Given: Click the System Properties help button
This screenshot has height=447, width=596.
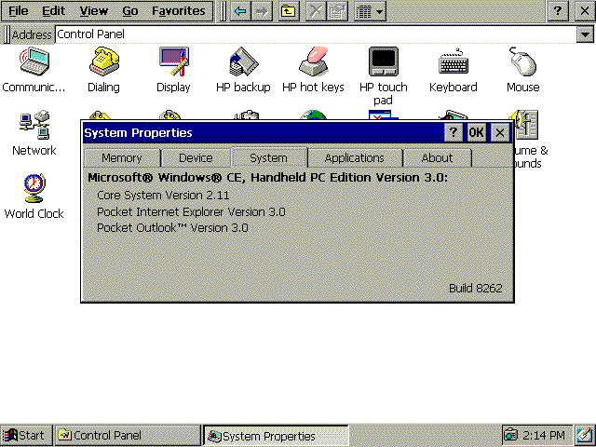Looking at the screenshot, I should click(x=454, y=132).
